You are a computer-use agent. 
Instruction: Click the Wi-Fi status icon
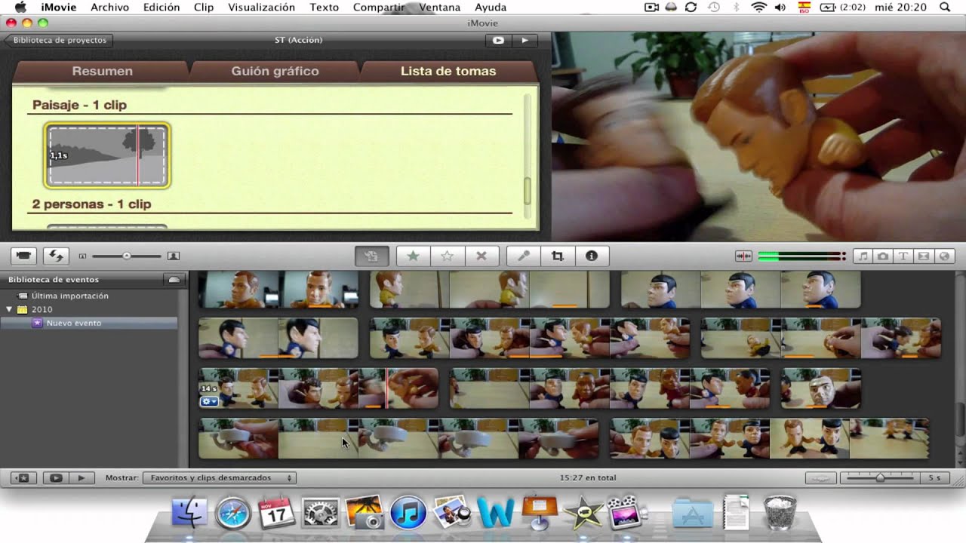click(758, 8)
